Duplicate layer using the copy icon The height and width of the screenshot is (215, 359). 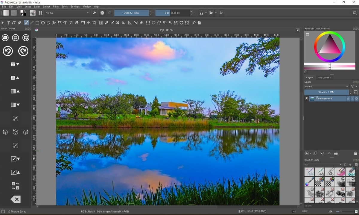315,153
